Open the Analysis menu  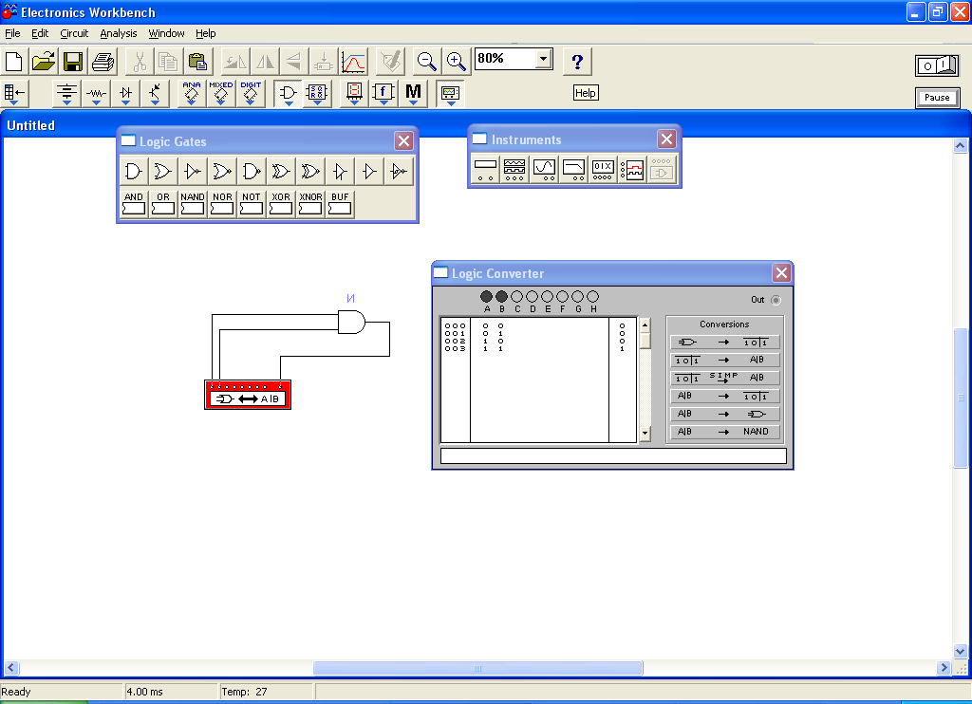(x=119, y=33)
